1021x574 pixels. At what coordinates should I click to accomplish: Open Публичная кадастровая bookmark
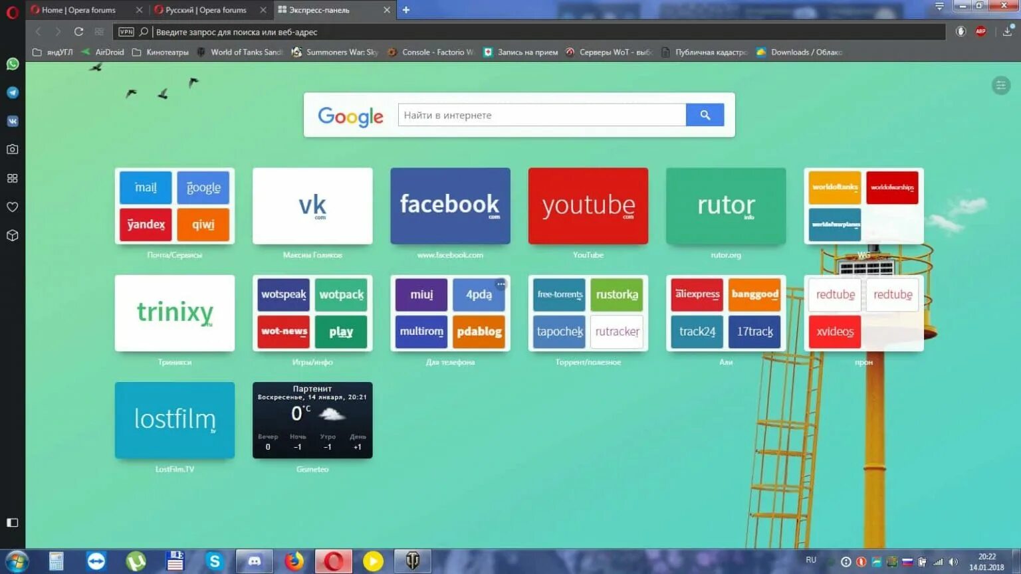point(704,52)
